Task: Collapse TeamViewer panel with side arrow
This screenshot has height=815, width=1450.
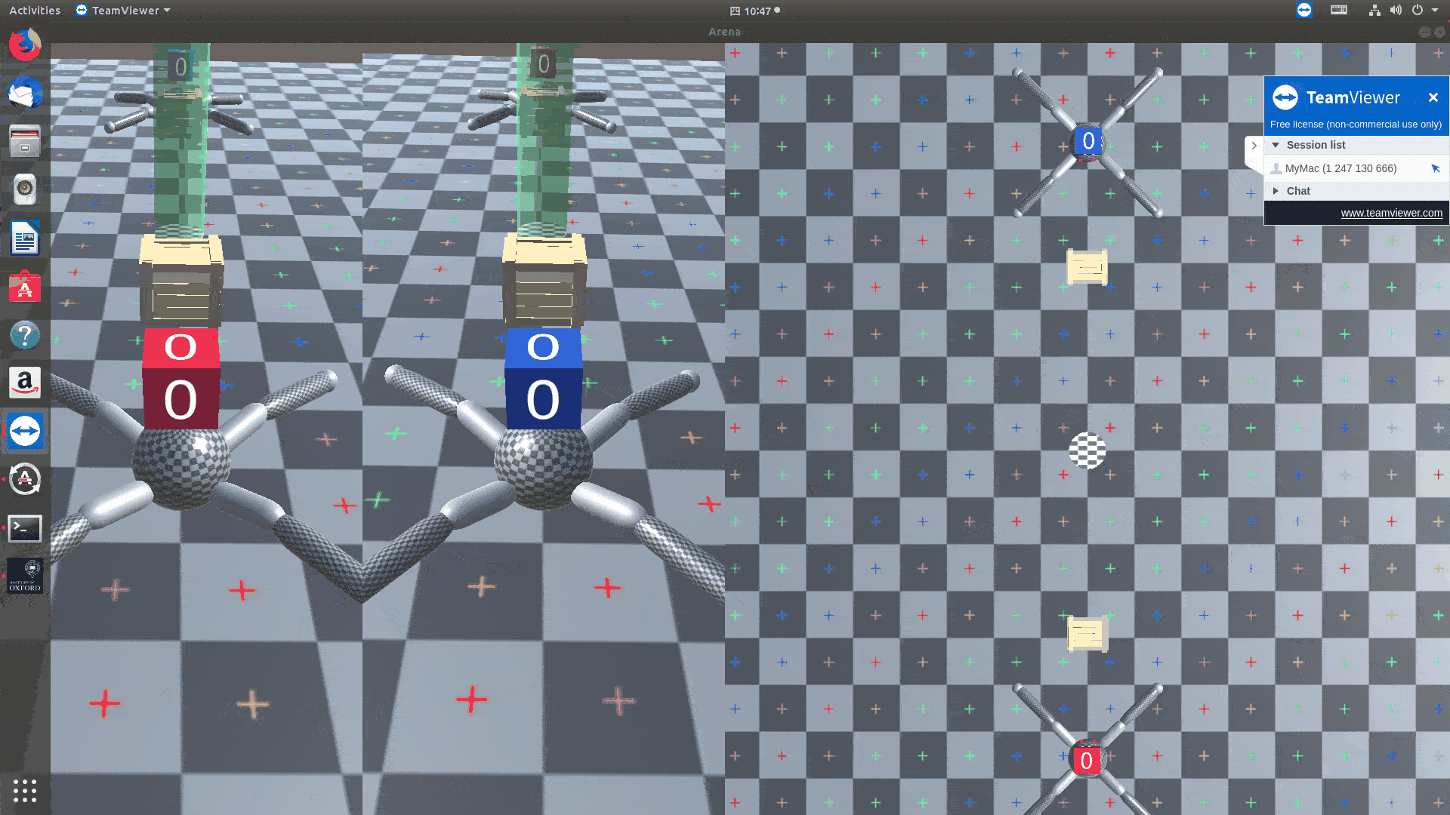Action: (x=1254, y=146)
